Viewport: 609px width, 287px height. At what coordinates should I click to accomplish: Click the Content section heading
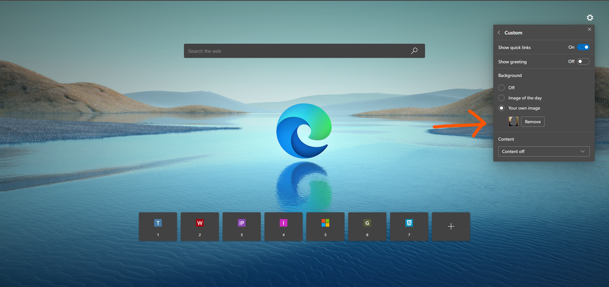click(x=506, y=139)
